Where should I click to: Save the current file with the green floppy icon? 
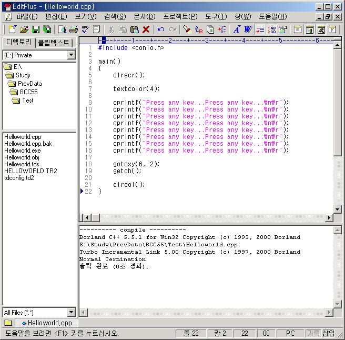(x=36, y=29)
